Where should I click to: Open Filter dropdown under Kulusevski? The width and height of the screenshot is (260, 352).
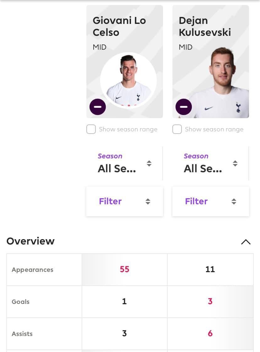click(210, 201)
